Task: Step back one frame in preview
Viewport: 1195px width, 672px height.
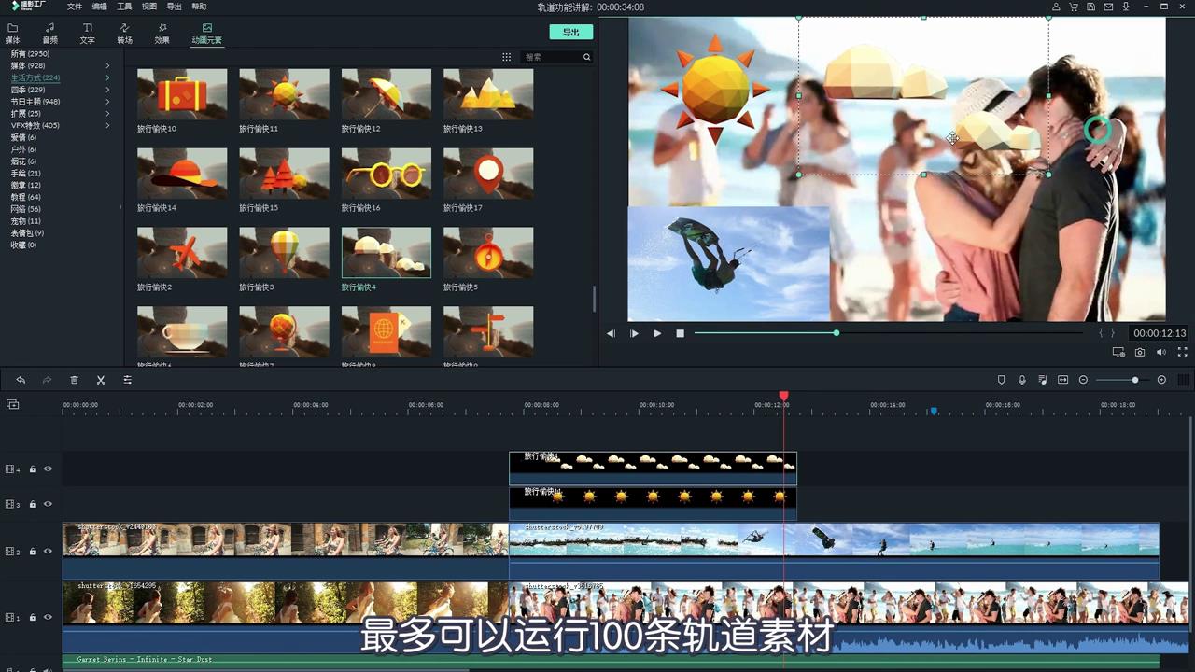Action: (x=611, y=333)
